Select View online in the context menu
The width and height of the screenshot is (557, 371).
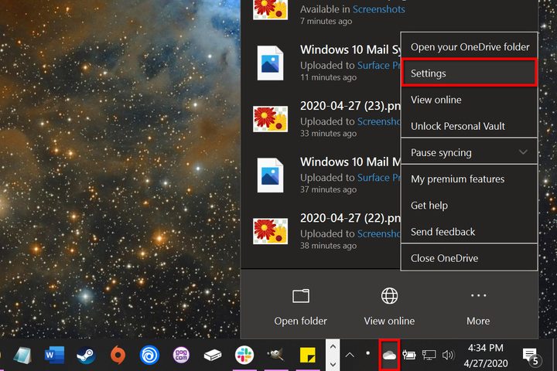[x=469, y=100]
